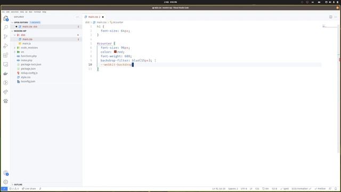Click the Spaces indentation indicator
Screen dimensions: 341x192
click(x=233, y=189)
